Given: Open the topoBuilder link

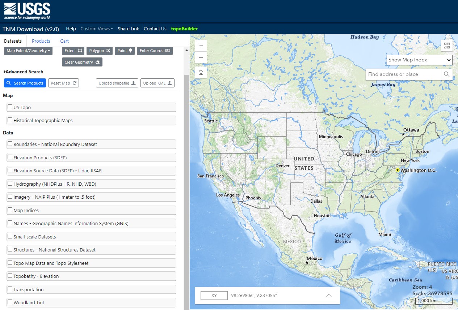Looking at the screenshot, I should click(x=184, y=29).
